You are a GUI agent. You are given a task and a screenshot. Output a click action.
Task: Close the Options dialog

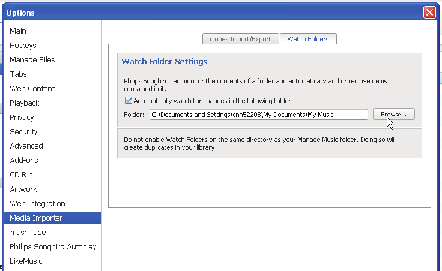click(x=429, y=13)
